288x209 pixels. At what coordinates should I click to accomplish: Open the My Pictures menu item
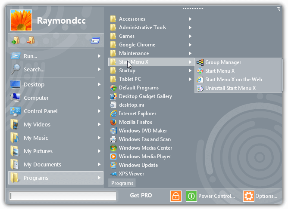pos(56,151)
